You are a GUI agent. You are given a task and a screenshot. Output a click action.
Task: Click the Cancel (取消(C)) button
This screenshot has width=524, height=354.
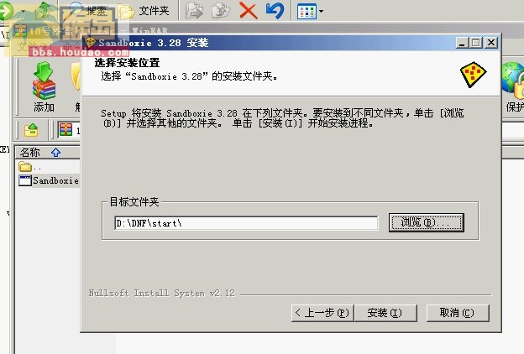tap(458, 313)
